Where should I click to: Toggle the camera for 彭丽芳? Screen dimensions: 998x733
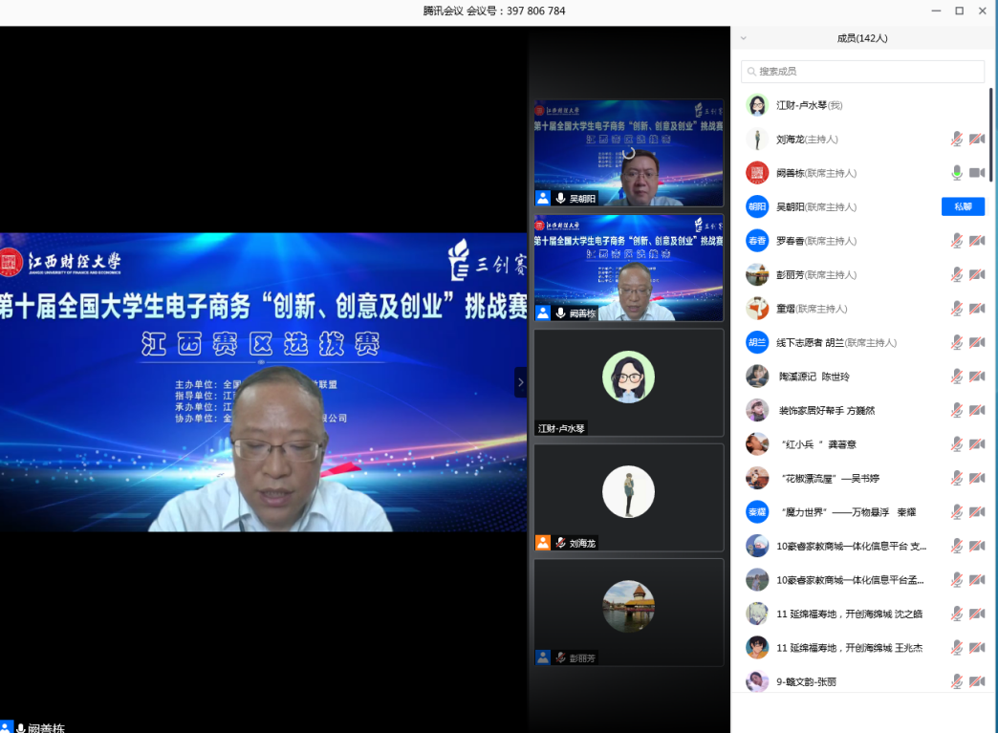[x=977, y=274]
